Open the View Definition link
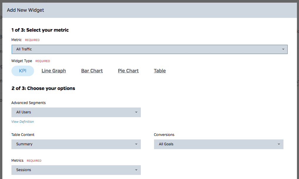The width and height of the screenshot is (299, 179). [x=23, y=122]
